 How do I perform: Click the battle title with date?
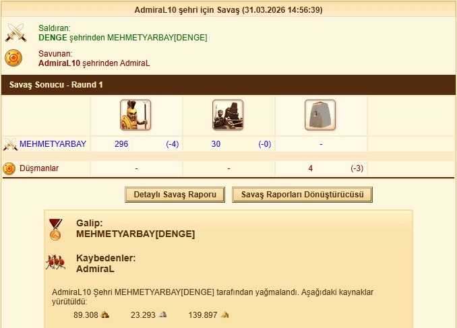(228, 10)
